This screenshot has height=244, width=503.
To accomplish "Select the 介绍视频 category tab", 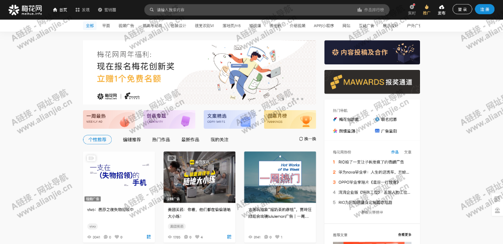I will tap(297, 26).
